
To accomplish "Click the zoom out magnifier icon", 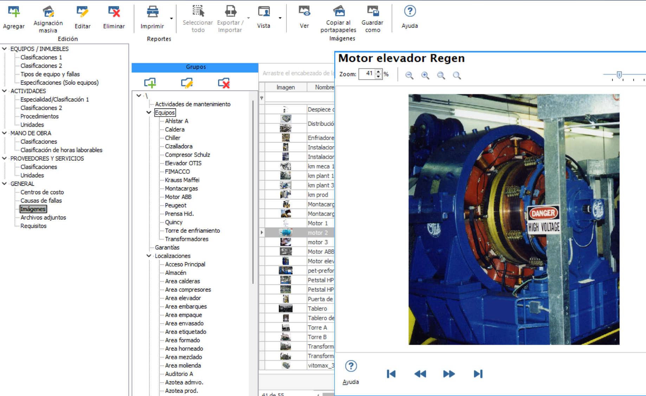I will point(409,75).
